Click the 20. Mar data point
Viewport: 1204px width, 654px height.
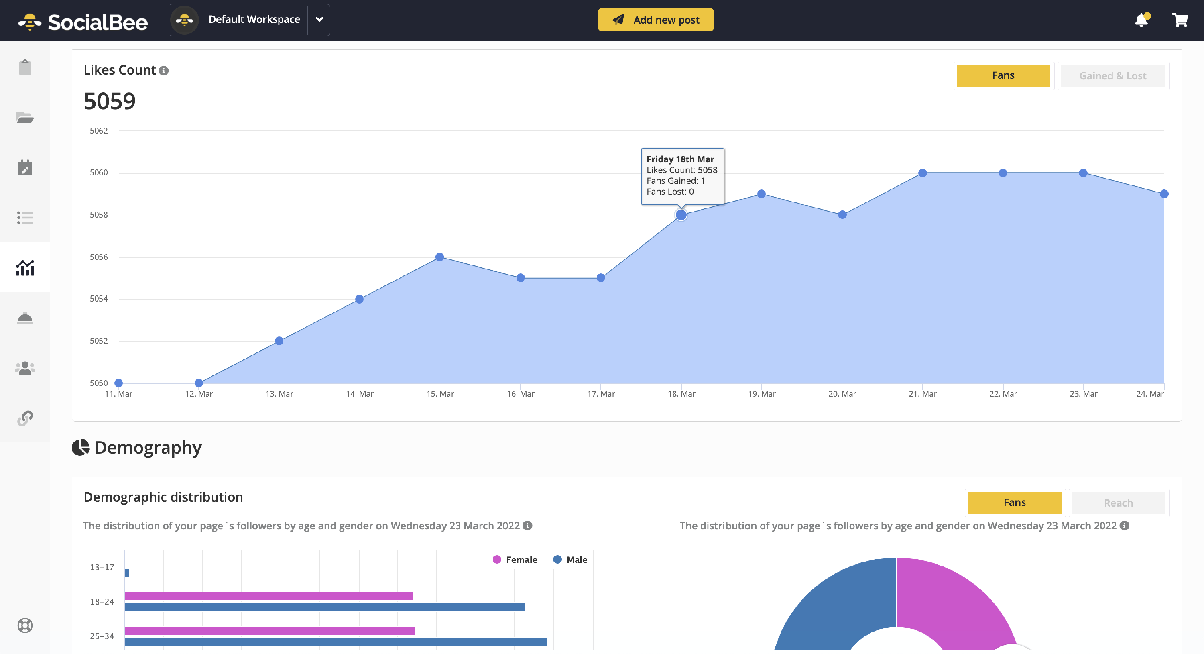coord(842,214)
